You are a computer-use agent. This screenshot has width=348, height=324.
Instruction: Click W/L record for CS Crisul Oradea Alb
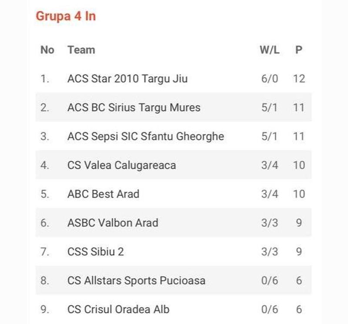click(x=269, y=309)
